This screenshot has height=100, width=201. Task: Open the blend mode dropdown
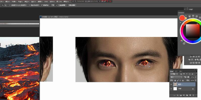[176, 77]
